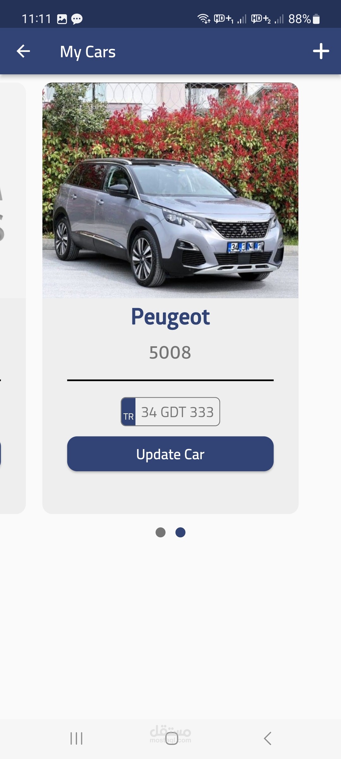Image resolution: width=341 pixels, height=759 pixels.
Task: Tap the 5008 model text
Action: [x=170, y=352]
